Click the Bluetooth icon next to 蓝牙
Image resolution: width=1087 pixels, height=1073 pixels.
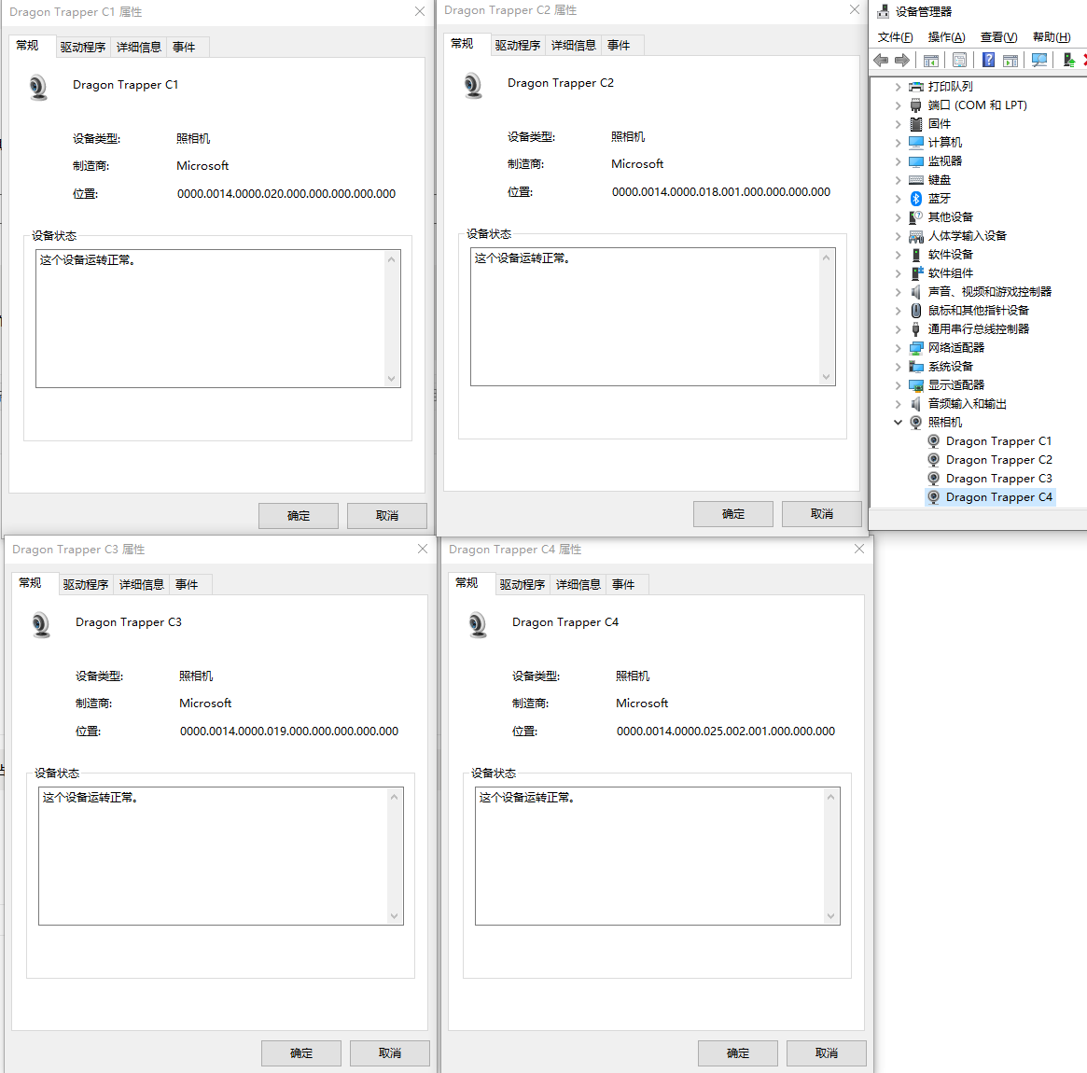point(915,199)
